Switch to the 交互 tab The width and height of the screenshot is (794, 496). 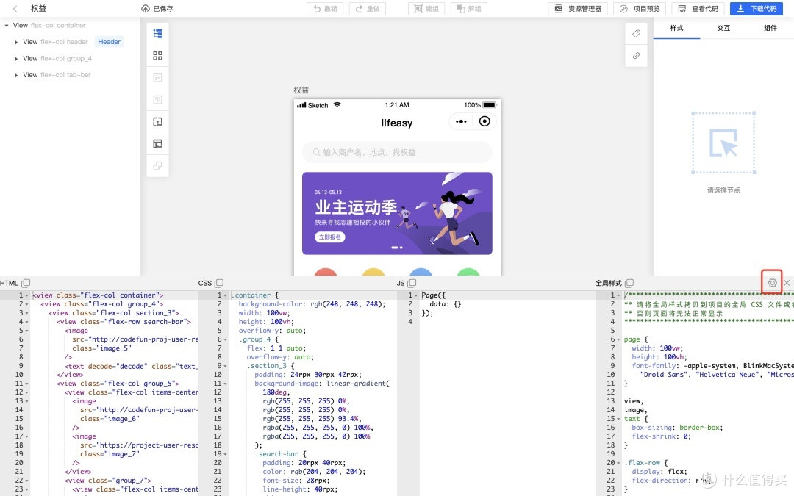click(x=723, y=28)
